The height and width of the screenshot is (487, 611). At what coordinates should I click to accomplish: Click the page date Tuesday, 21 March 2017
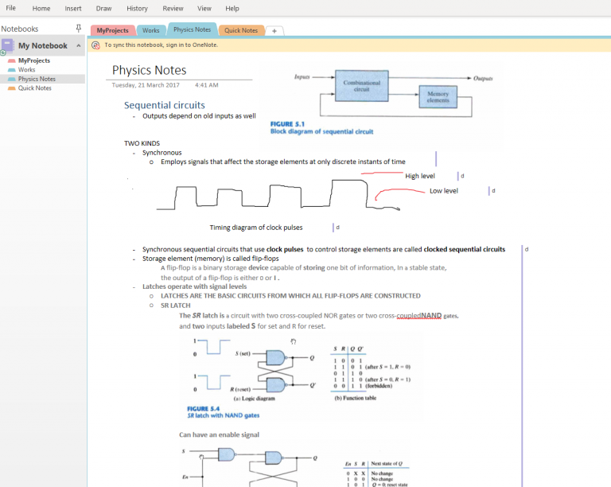[x=146, y=84]
